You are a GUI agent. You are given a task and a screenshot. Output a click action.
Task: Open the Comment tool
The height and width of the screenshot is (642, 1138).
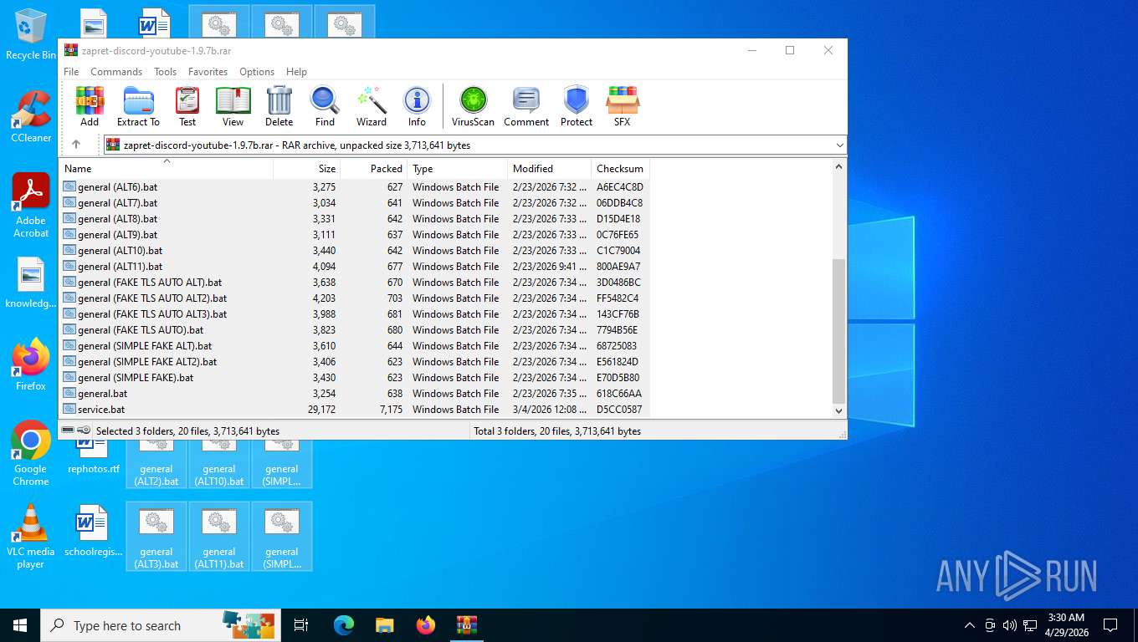[526, 106]
